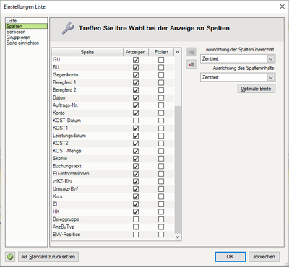
Task: Enable Anzeigen for AnzBuTyp
Action: click(136, 227)
